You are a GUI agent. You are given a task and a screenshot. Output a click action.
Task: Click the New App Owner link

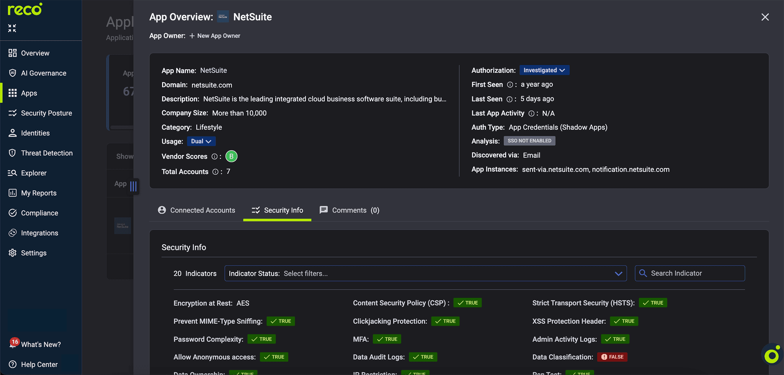pos(219,36)
